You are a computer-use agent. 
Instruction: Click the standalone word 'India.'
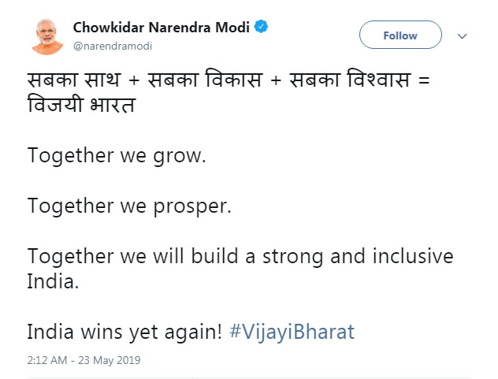click(x=54, y=281)
